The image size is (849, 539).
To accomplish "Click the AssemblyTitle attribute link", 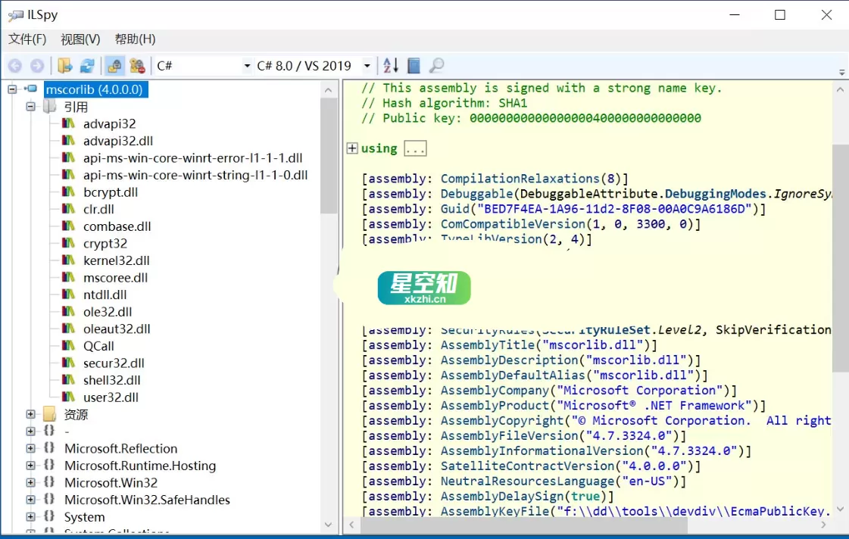I will click(x=485, y=345).
